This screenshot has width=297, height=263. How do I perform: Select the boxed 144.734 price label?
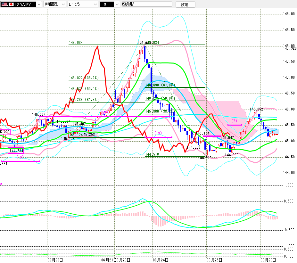(16, 151)
